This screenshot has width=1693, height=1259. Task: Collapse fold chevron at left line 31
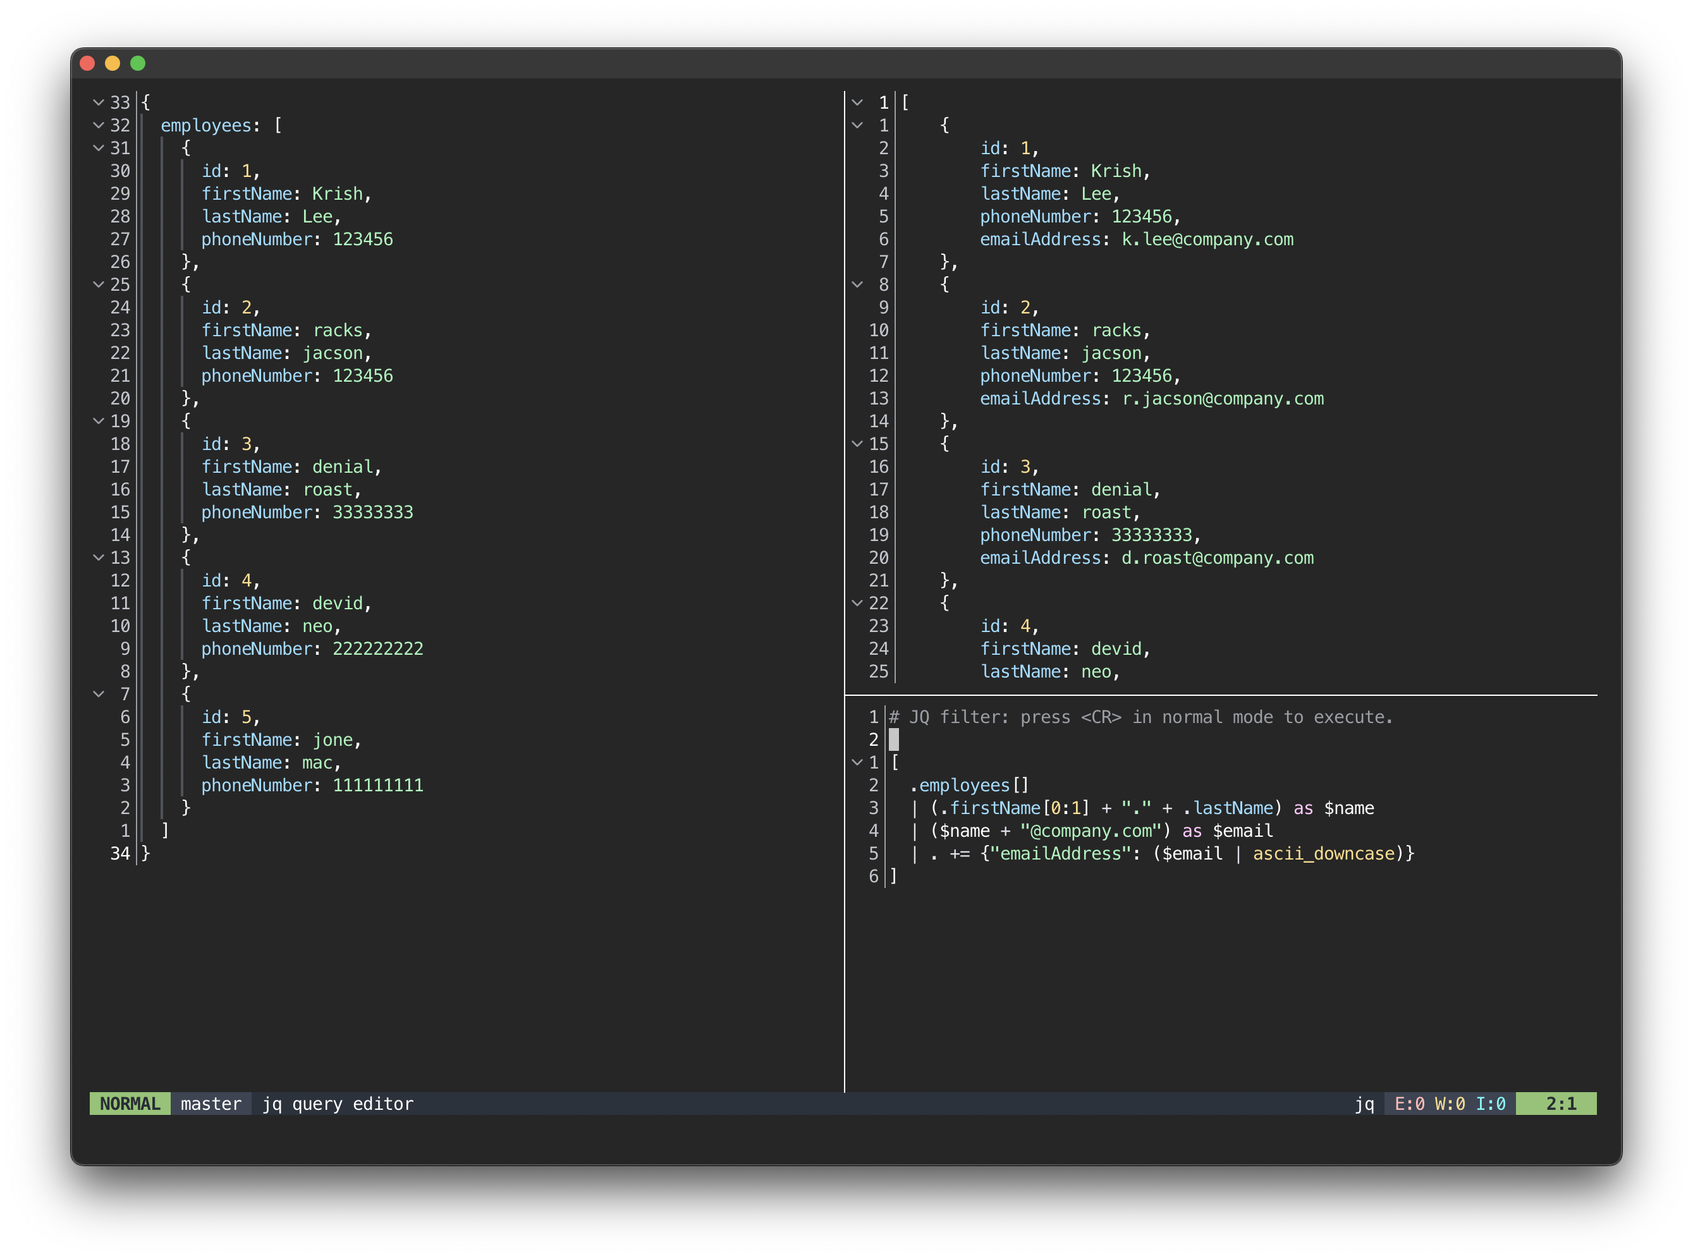click(99, 148)
